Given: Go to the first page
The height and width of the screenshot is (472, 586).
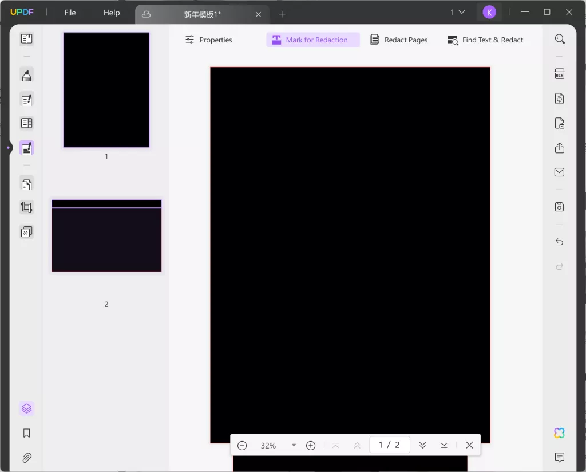Looking at the screenshot, I should point(335,446).
